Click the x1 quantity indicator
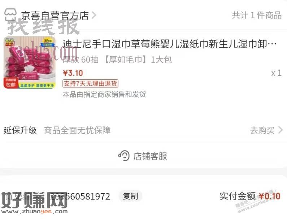The image size is (287, 220). tap(277, 73)
